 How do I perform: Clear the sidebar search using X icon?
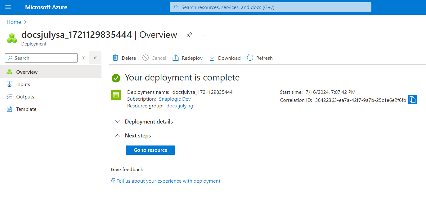tap(83, 58)
